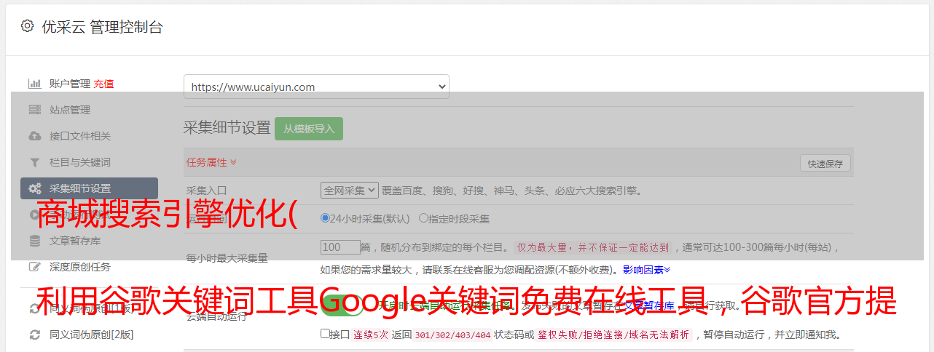The width and height of the screenshot is (934, 352).
Task: Click the 鉴权失败/拒绝连接/域名无法解析 text
Action: tap(613, 335)
